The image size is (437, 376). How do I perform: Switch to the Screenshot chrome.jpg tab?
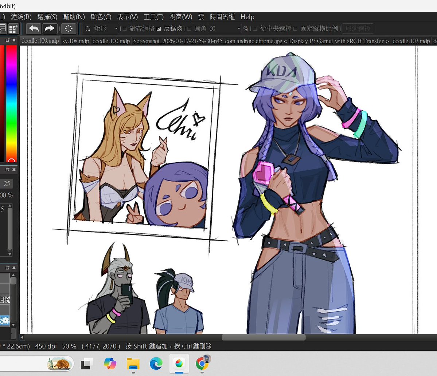261,41
